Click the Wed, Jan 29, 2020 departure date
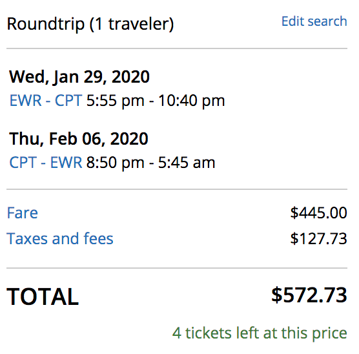Viewport: 359px width, 354px height. pos(79,77)
